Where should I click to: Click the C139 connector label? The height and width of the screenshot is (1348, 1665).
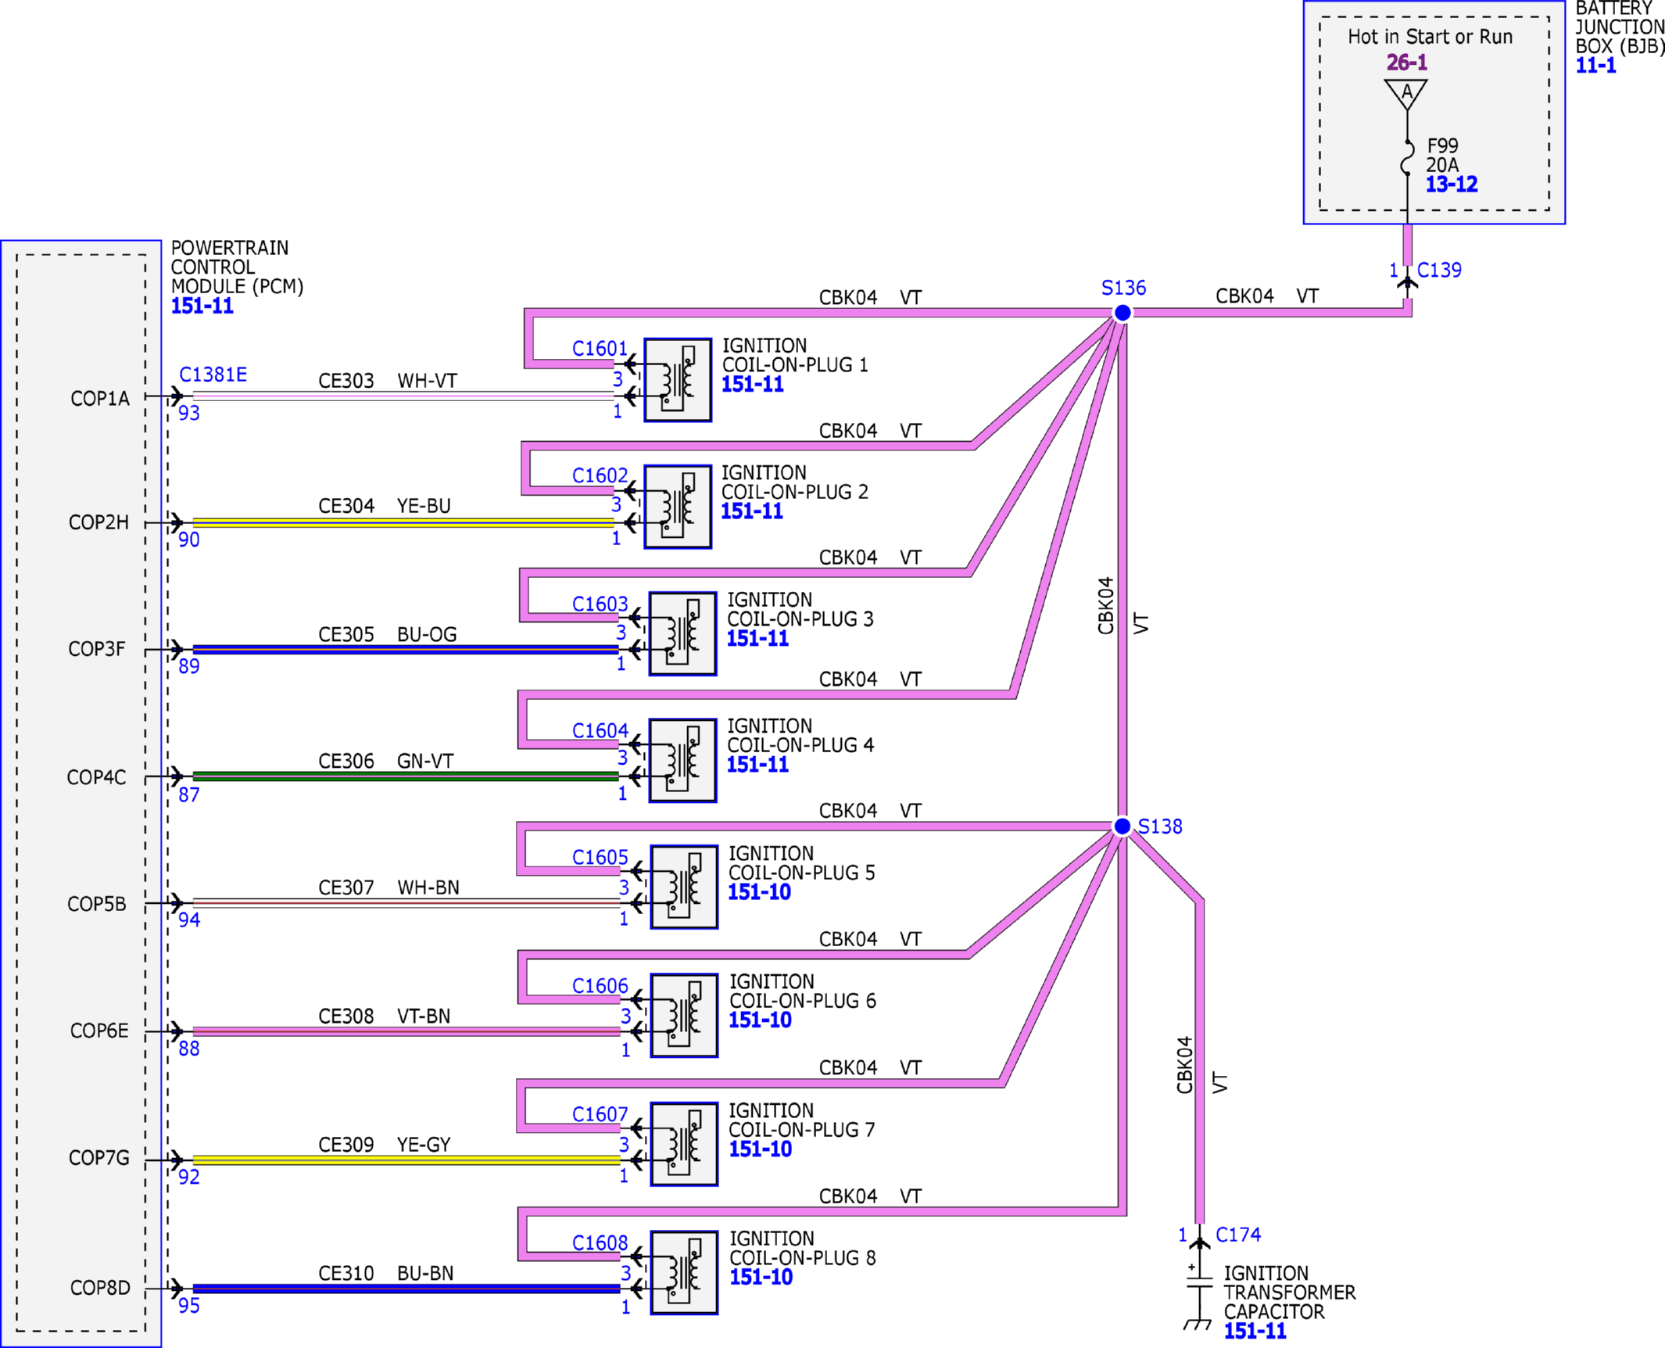1439,271
